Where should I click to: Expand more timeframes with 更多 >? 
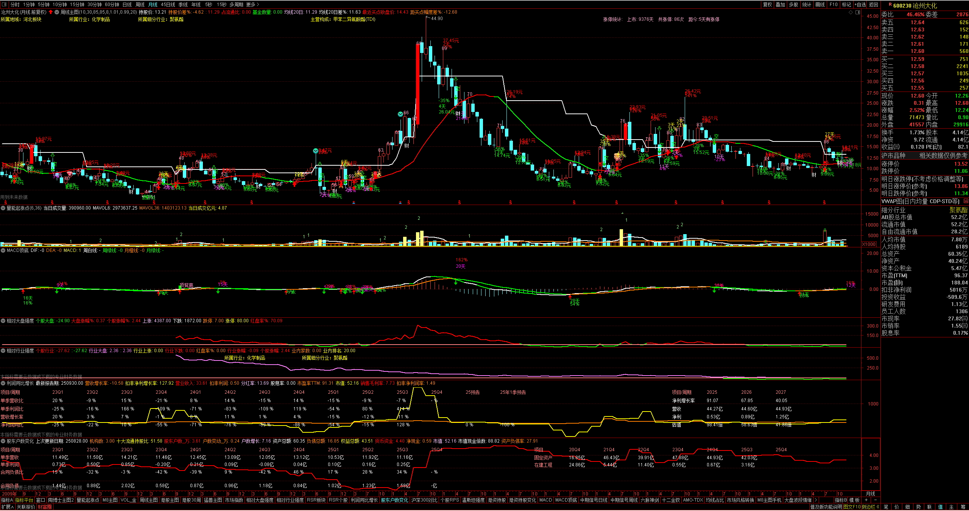[252, 5]
